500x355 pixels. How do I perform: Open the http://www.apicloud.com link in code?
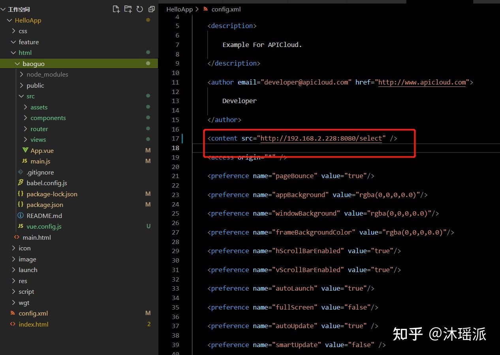[422, 82]
